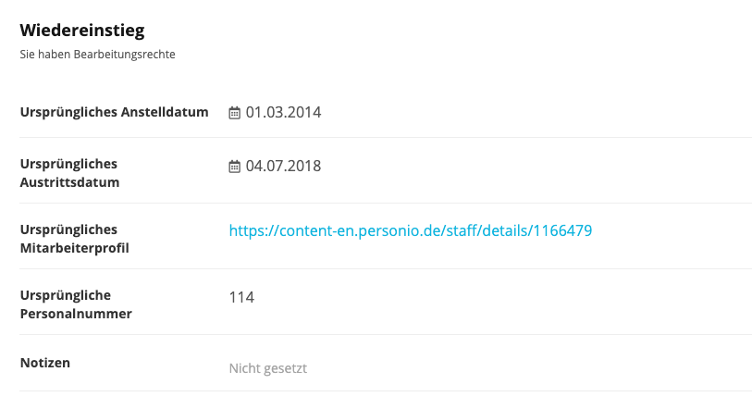Click the Notizen field label
The height and width of the screenshot is (409, 752).
(x=45, y=362)
